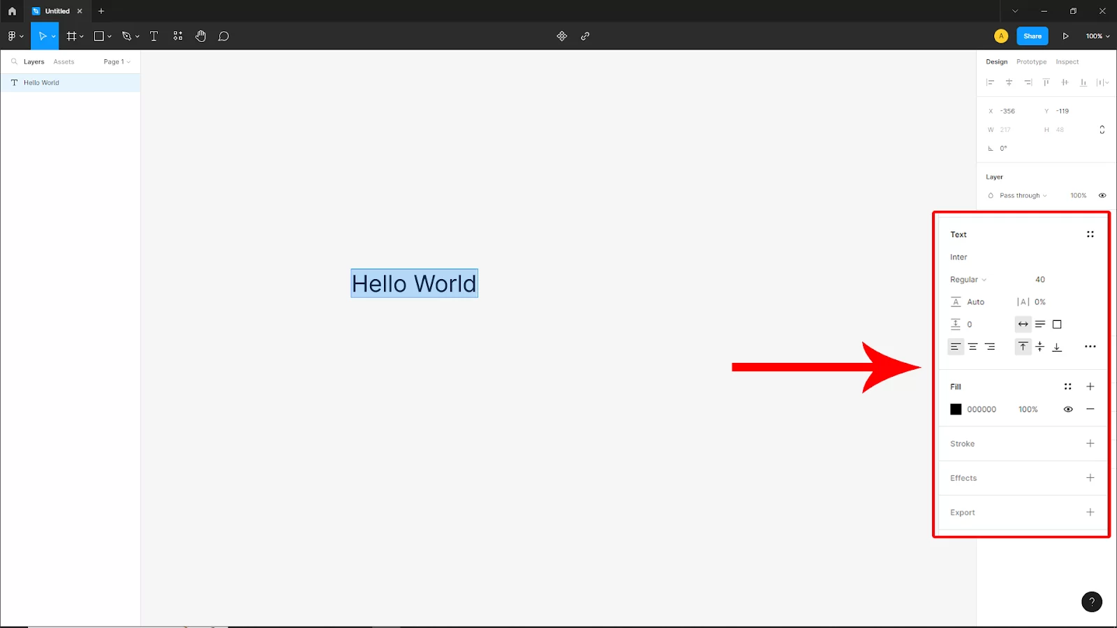Toggle constrain proportions lock

(x=1102, y=130)
